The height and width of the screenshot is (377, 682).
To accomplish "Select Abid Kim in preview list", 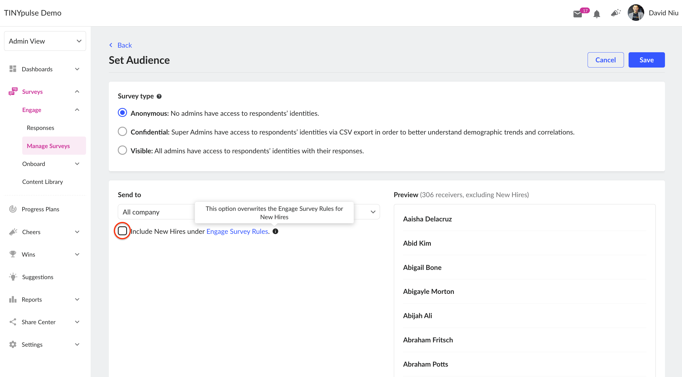I will click(417, 243).
